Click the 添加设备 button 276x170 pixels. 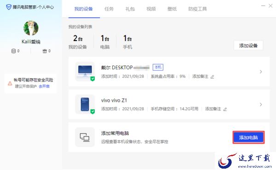click(x=248, y=46)
